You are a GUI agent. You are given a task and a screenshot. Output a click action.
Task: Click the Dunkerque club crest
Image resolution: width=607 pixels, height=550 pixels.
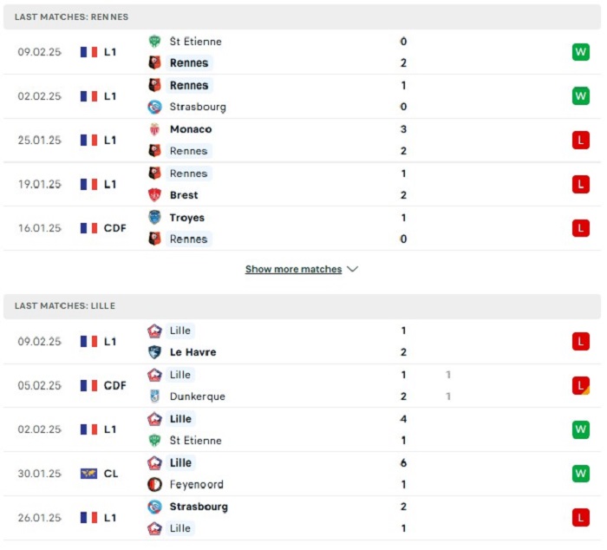[x=154, y=396]
